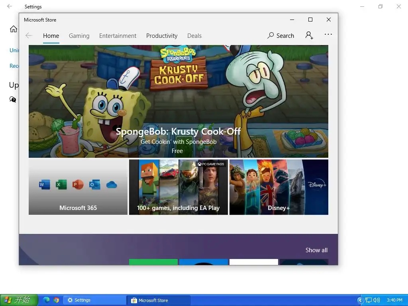Open the network tray icon

tap(369, 300)
